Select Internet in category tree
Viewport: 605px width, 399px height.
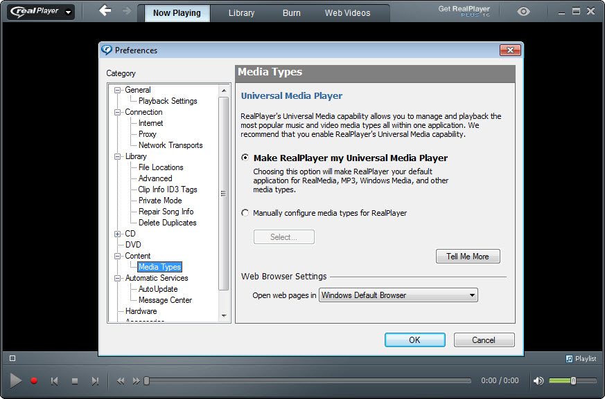point(150,123)
